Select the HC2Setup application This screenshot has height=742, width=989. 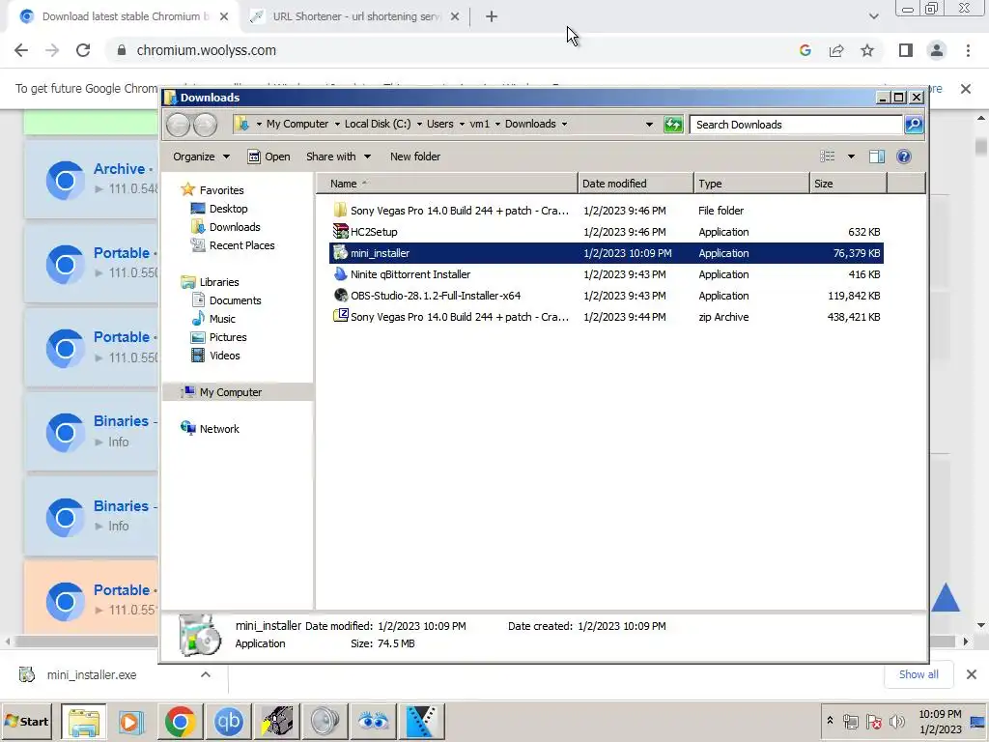pyautogui.click(x=607, y=232)
